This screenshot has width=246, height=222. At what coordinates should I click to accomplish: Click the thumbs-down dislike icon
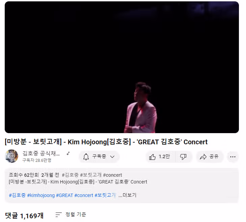(183, 157)
